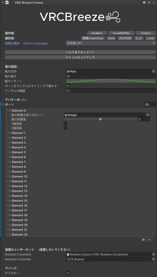Click the 季葉chowchow translator button

[x=93, y=38]
